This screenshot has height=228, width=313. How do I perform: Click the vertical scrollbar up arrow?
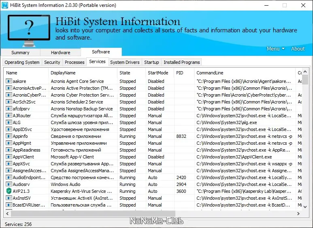(x=305, y=71)
